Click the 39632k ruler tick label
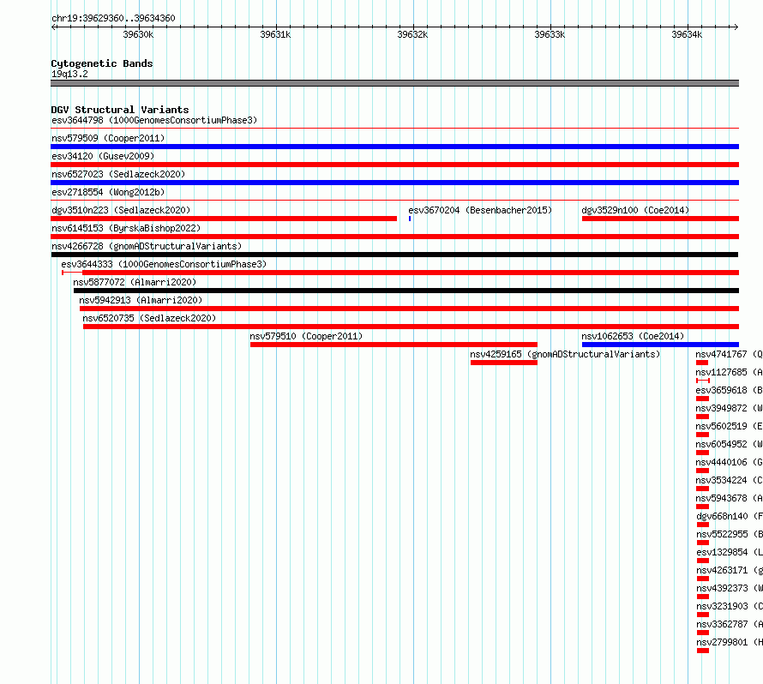The height and width of the screenshot is (684, 763). pos(412,34)
